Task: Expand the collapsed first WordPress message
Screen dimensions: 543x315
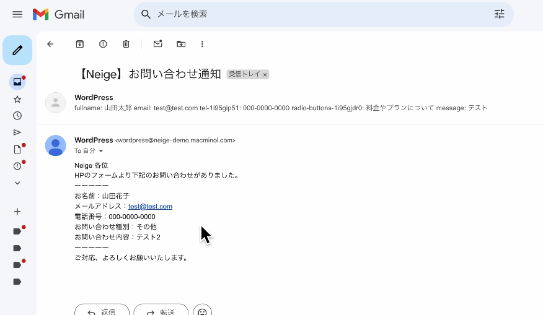Action: (x=289, y=103)
